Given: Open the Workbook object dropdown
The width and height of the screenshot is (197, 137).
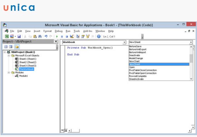Looking at the screenshot, I should click(124, 42).
